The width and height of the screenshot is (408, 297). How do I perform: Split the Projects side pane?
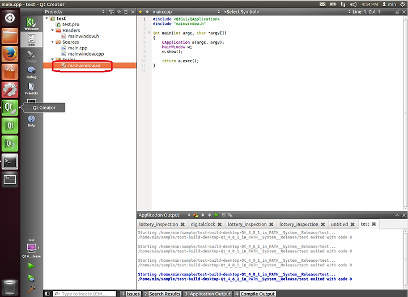coord(126,12)
